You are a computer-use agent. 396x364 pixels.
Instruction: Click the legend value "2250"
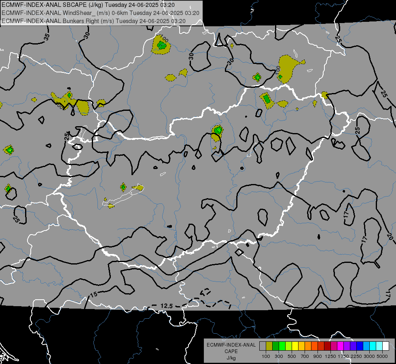[x=356, y=356]
